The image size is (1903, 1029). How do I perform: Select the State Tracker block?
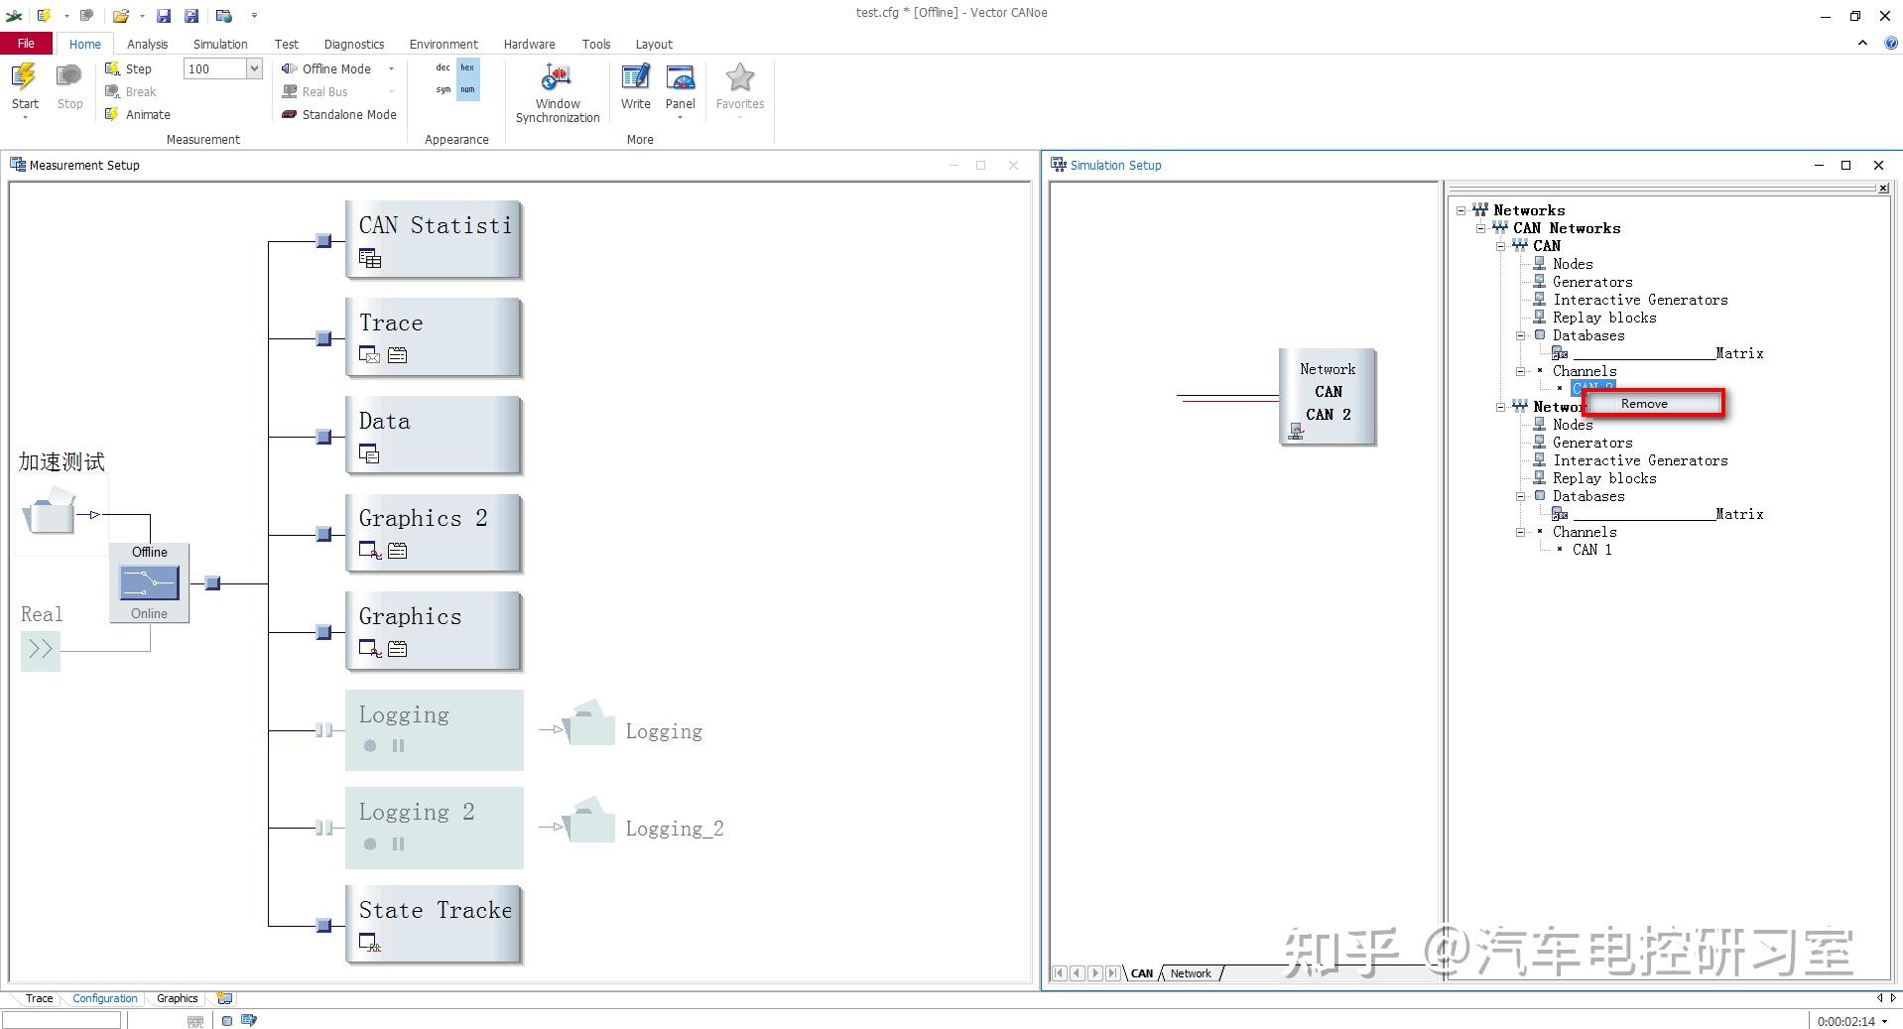coord(434,925)
